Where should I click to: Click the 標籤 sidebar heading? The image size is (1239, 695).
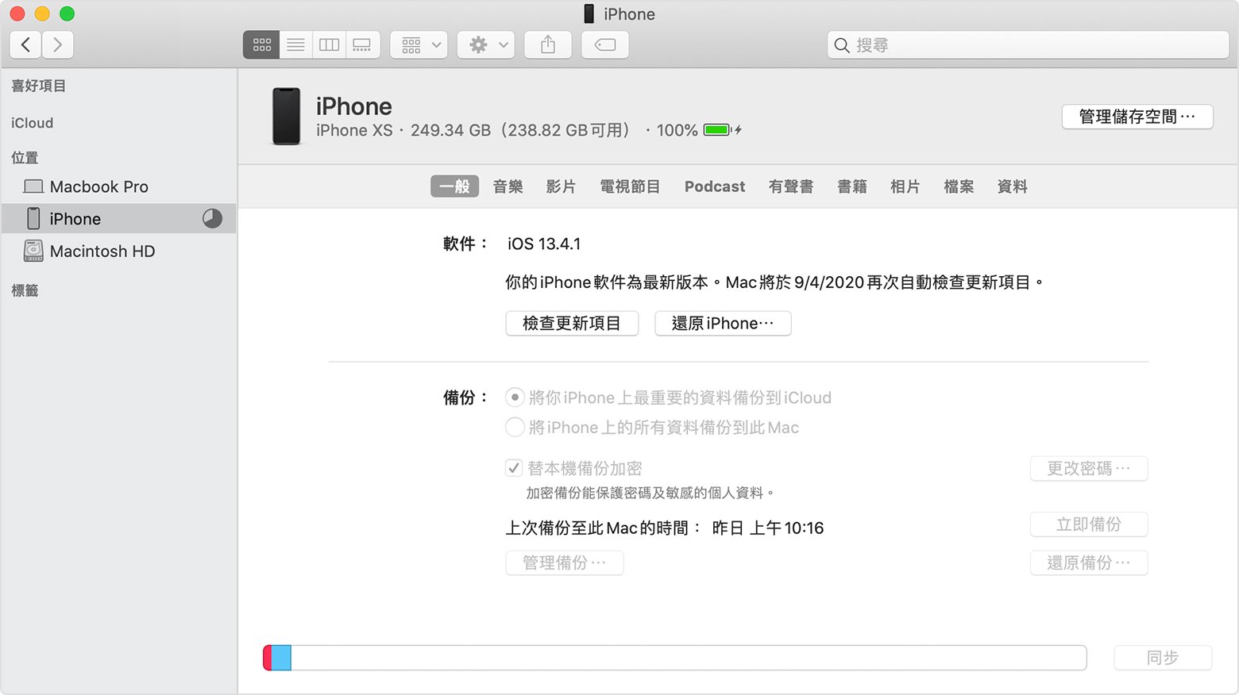pos(25,290)
